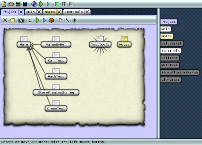Click the X delete tool in project toolbar
The height and width of the screenshot is (145, 202).
point(5,20)
